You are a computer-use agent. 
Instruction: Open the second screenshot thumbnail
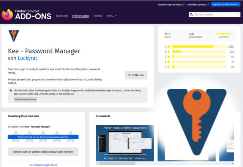(x=186, y=143)
